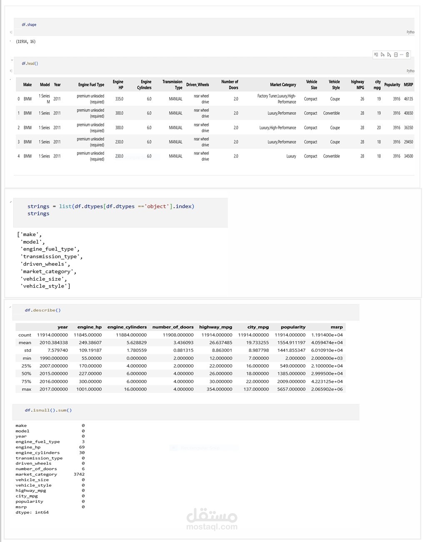424x542 pixels.
Task: Click 'driven_wheels' in the strings output
Action: pyautogui.click(x=45, y=264)
